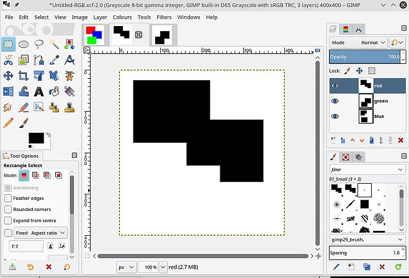
Task: Open the Layer menu
Action: pyautogui.click(x=100, y=17)
